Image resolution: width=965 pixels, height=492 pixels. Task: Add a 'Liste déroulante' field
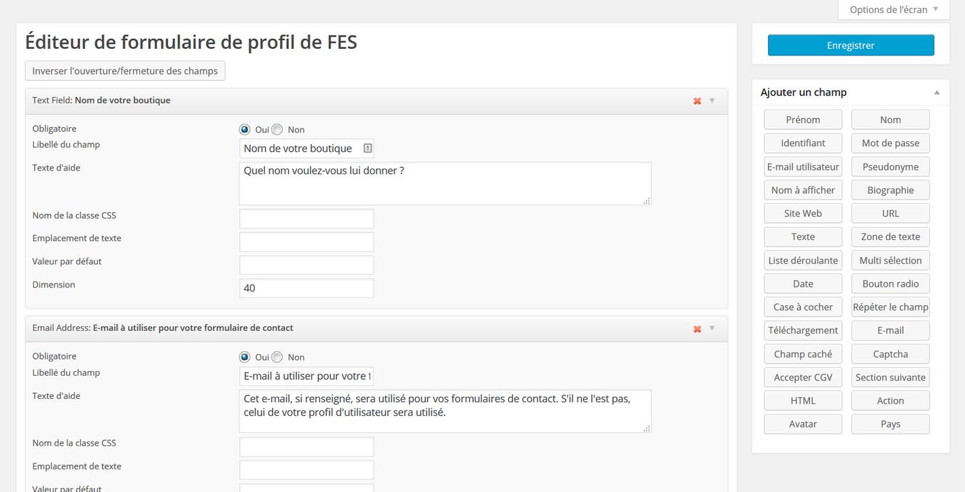pyautogui.click(x=803, y=260)
